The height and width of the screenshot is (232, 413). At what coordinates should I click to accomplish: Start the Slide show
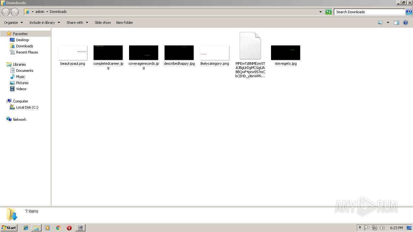pyautogui.click(x=103, y=23)
